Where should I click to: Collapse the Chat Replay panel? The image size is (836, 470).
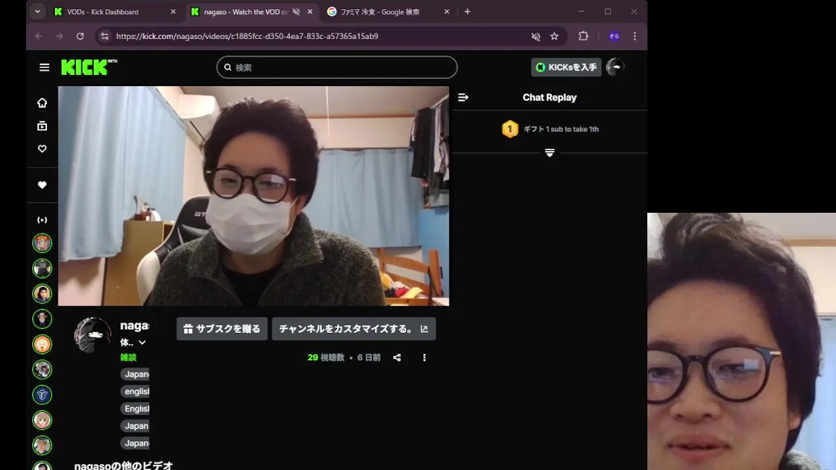pyautogui.click(x=463, y=97)
